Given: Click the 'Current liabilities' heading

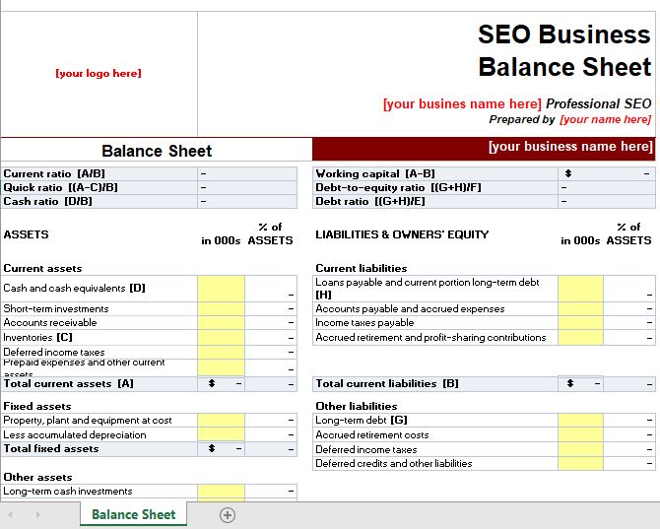Looking at the screenshot, I should pos(362,268).
